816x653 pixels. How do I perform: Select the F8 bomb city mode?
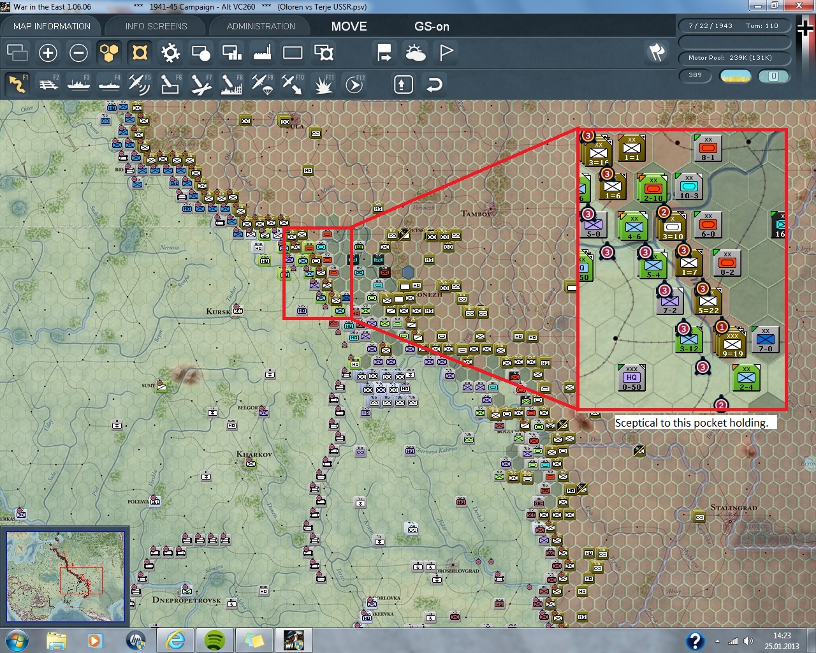tap(231, 84)
